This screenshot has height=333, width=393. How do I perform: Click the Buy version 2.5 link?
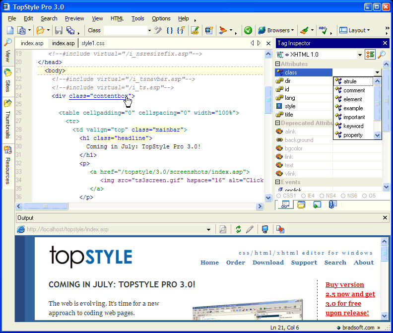[350, 299]
